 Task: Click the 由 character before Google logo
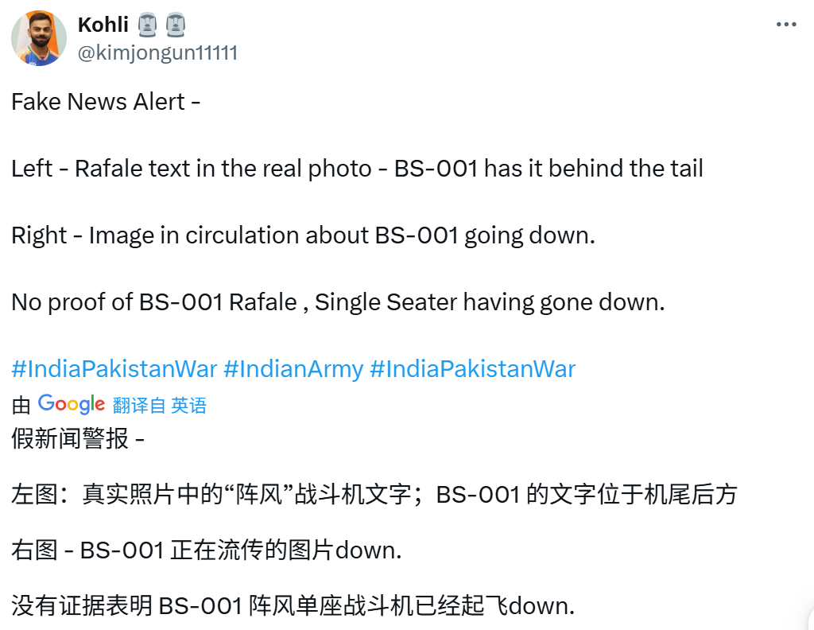tap(21, 405)
